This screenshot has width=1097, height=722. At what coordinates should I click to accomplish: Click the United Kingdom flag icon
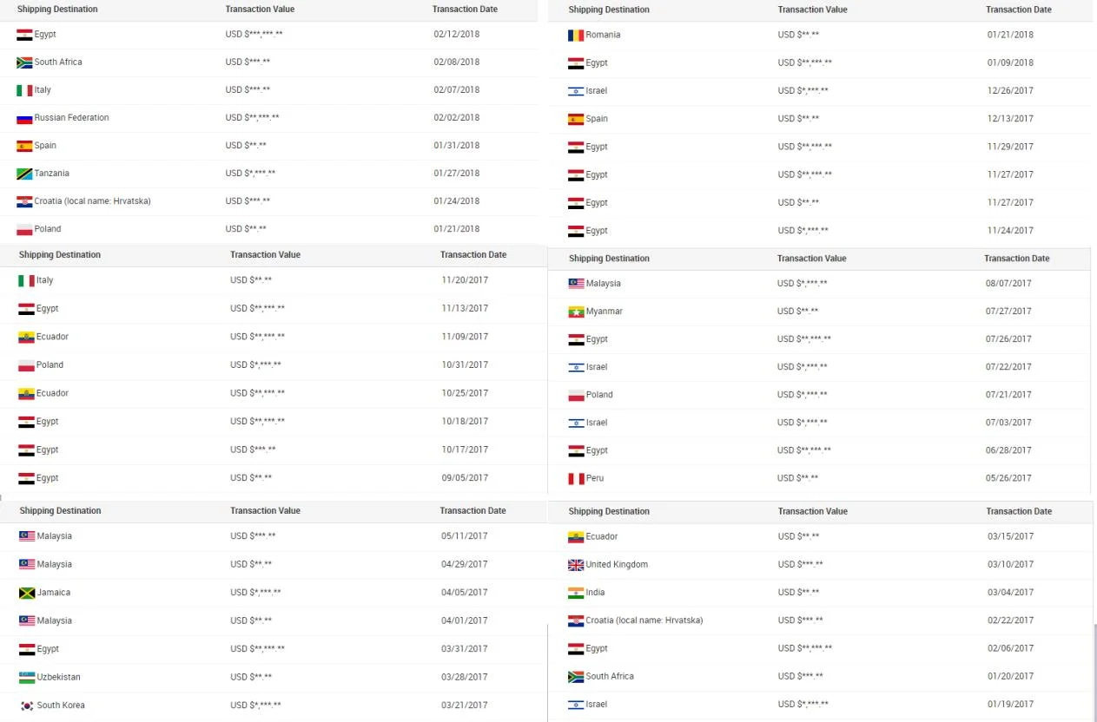(x=576, y=565)
